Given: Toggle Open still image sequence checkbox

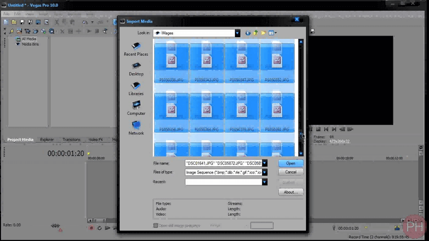Looking at the screenshot, I should click(156, 225).
